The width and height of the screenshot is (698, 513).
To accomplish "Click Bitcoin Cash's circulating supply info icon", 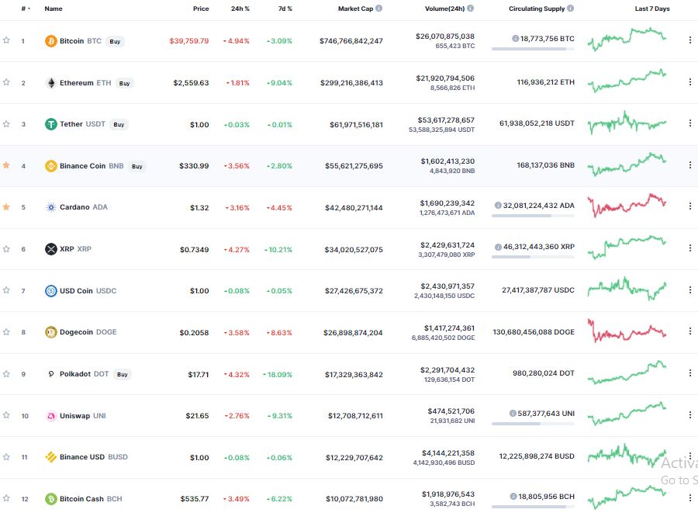I will [x=513, y=496].
